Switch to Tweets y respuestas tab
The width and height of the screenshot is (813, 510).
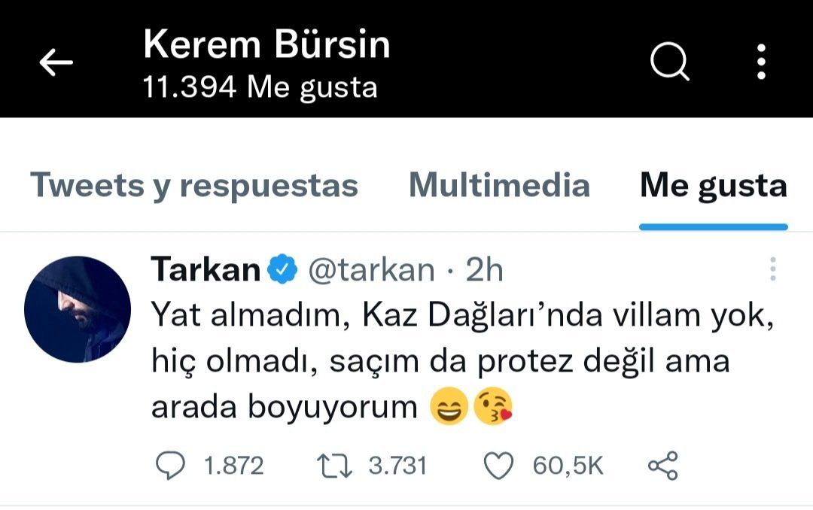coord(194,186)
